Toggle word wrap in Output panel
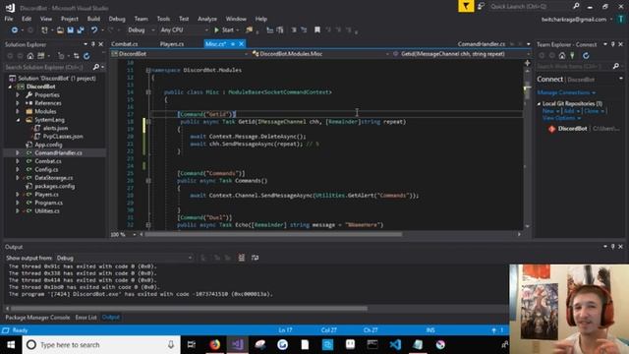629x354 pixels. click(256, 258)
